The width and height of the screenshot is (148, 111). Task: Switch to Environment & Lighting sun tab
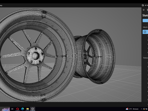pos(144,10)
